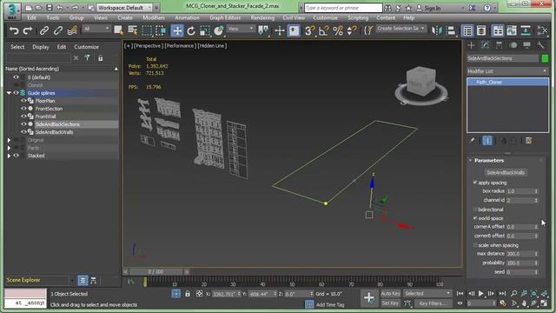The image size is (556, 313).
Task: Open the Mirror tool
Action: [437, 31]
